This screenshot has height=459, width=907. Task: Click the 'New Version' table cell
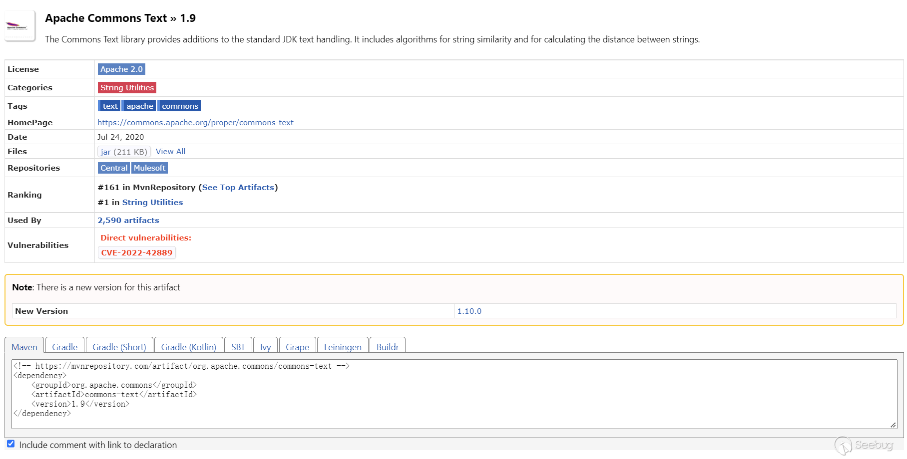pos(233,311)
